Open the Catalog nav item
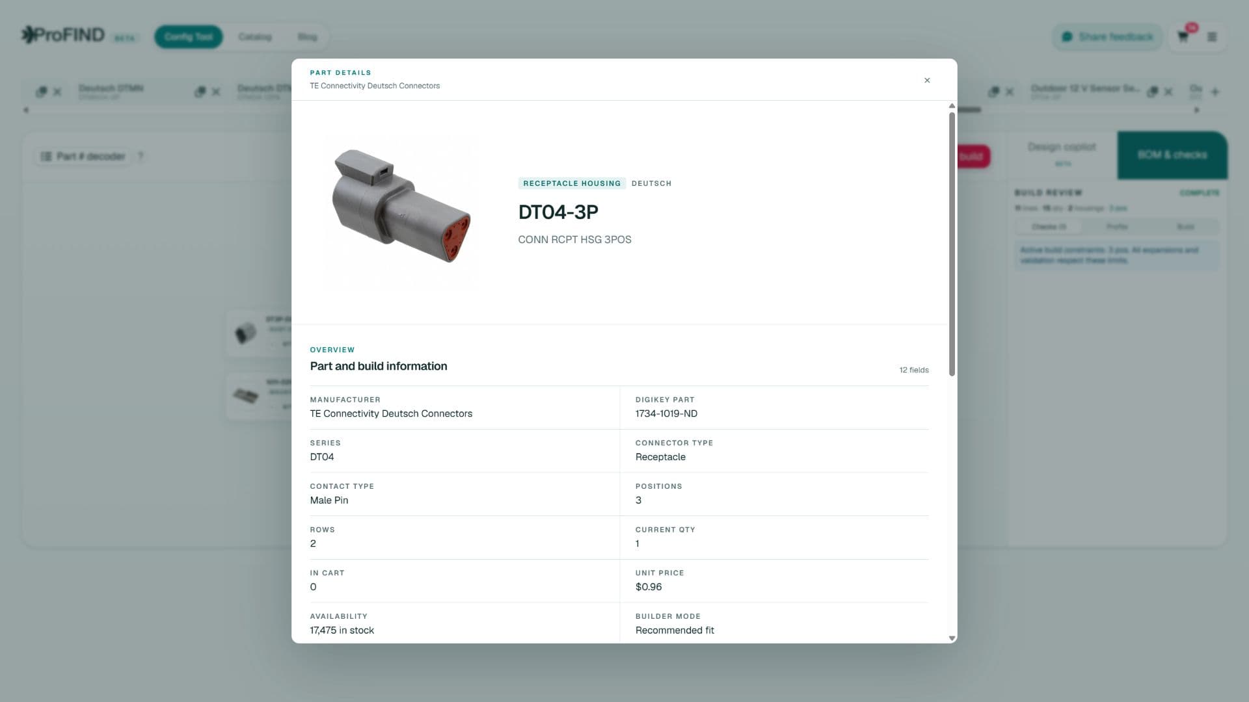1249x702 pixels. [x=254, y=36]
